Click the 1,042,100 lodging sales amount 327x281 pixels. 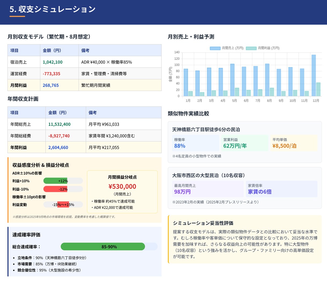click(x=53, y=62)
